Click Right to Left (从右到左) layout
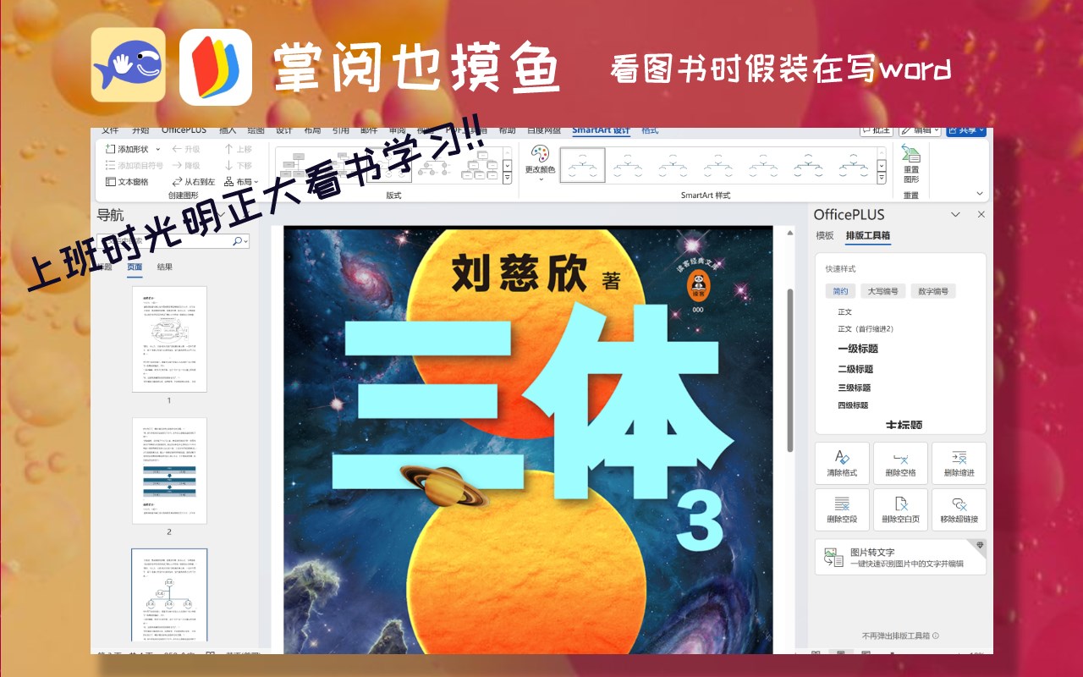Image resolution: width=1083 pixels, height=677 pixels. tap(194, 182)
